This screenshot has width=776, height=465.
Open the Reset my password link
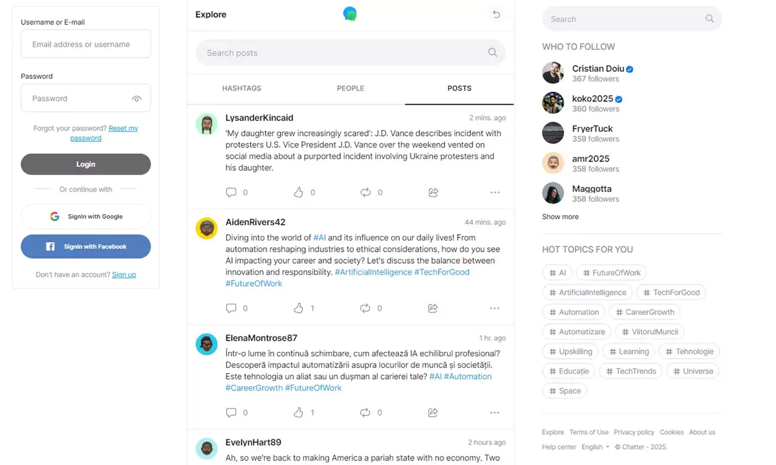pyautogui.click(x=122, y=128)
